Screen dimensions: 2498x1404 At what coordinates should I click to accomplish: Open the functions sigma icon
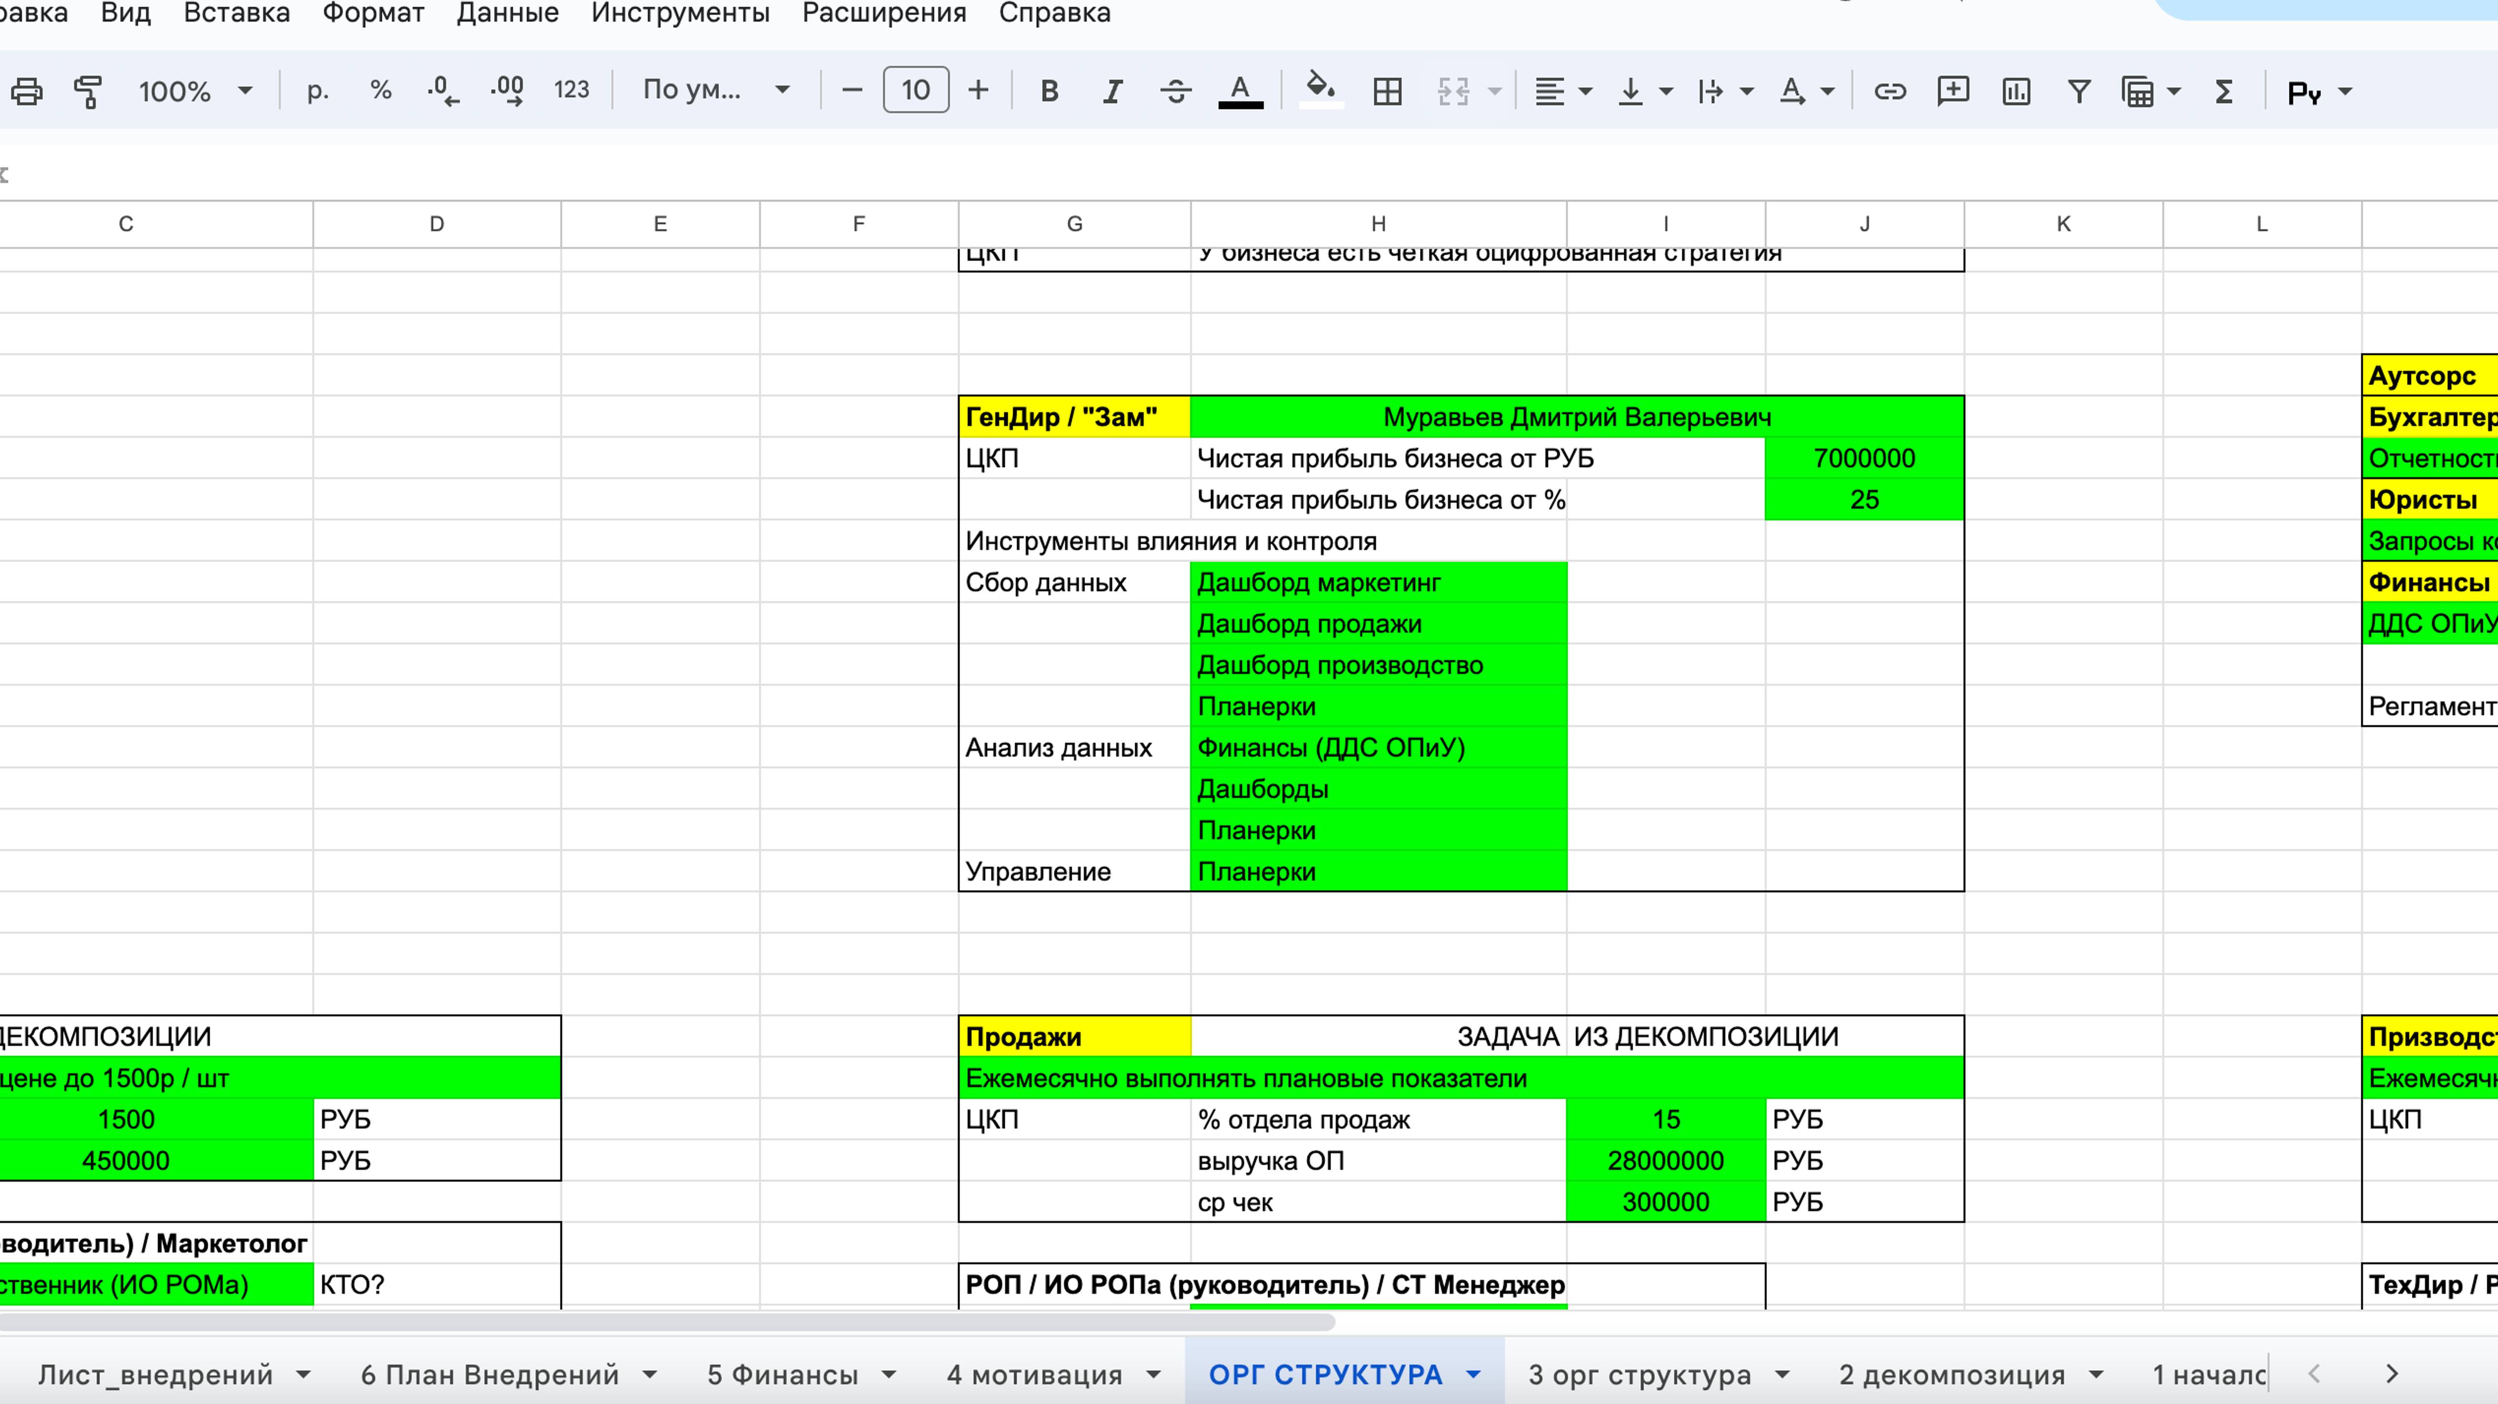(x=2224, y=91)
